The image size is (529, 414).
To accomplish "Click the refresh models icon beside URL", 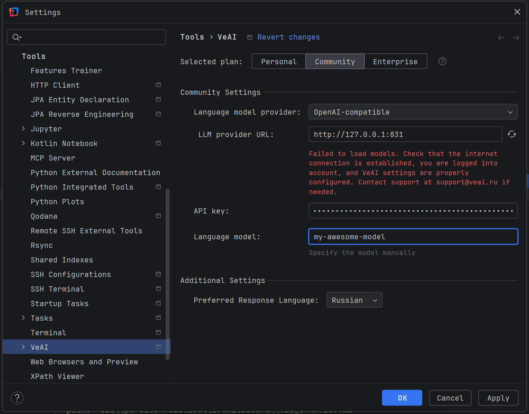I will pos(511,134).
